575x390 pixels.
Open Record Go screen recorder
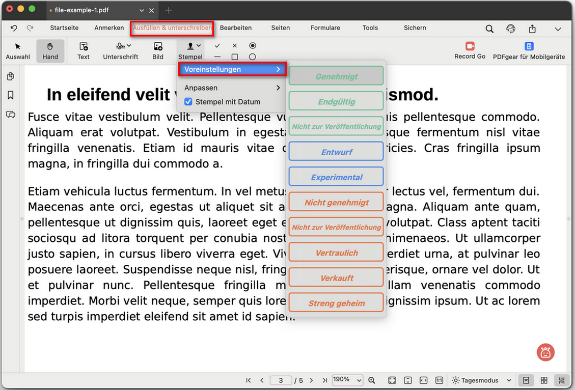tap(470, 51)
